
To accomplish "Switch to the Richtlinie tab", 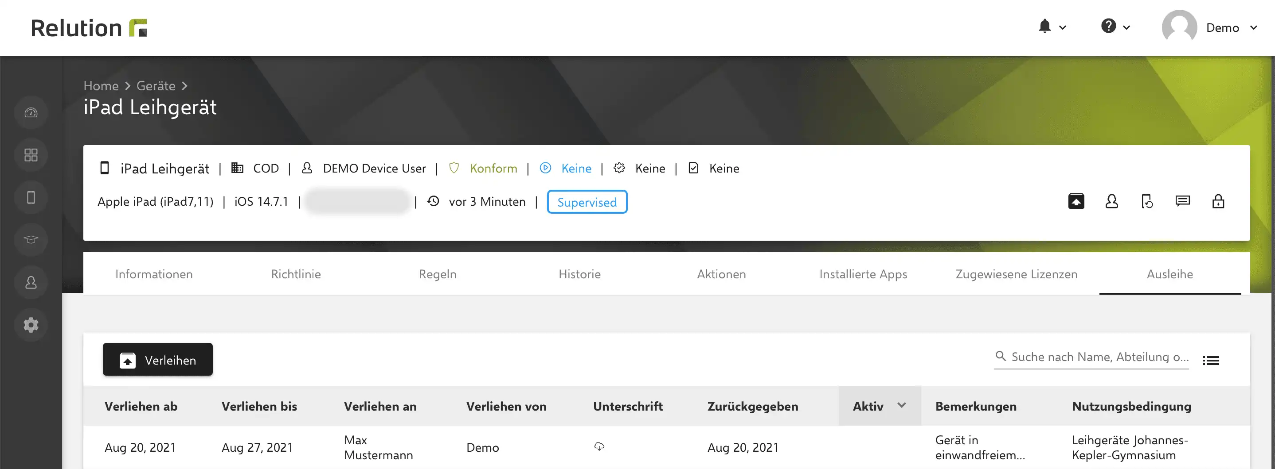I will tap(296, 274).
